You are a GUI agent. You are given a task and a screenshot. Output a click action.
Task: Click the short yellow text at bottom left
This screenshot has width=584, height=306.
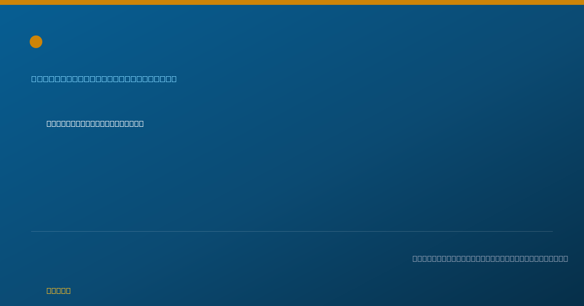[x=58, y=290]
